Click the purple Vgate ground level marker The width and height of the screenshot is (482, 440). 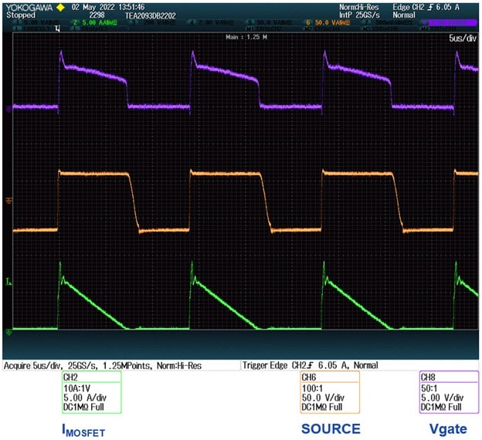click(x=8, y=109)
